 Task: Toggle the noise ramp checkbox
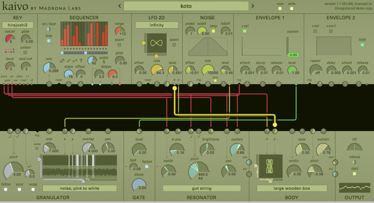point(213,31)
